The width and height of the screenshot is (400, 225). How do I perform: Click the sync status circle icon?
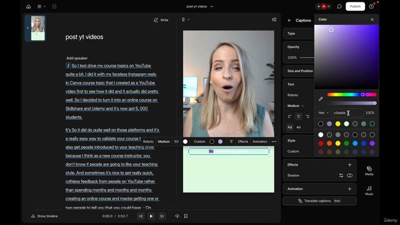[x=54, y=7]
